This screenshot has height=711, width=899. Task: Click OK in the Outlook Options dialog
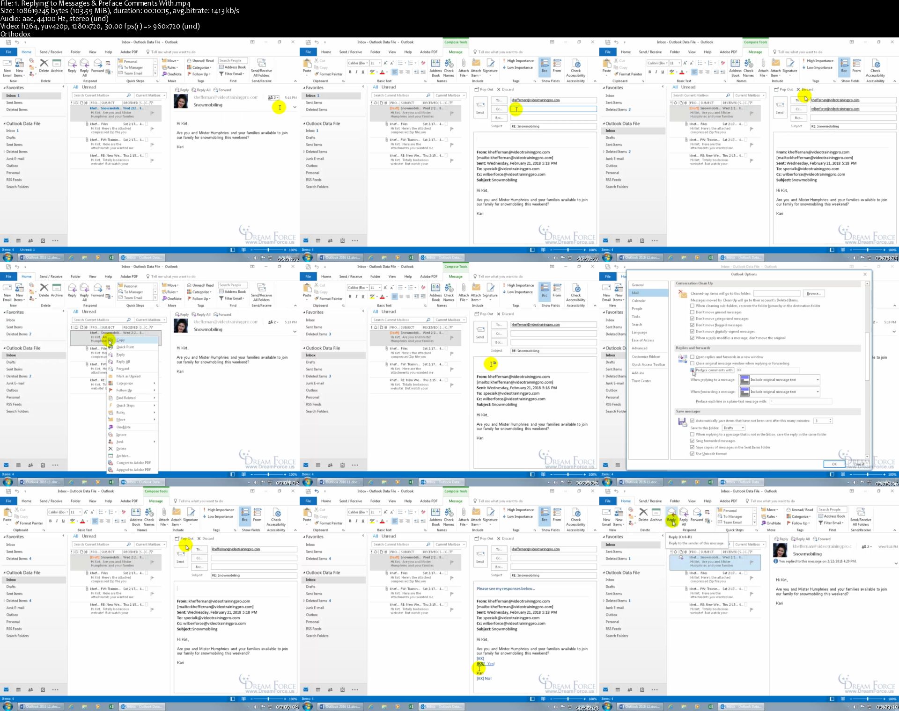coord(834,464)
